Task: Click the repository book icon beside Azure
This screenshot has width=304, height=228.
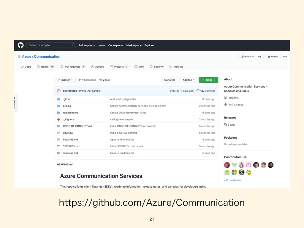Action: (x=19, y=56)
